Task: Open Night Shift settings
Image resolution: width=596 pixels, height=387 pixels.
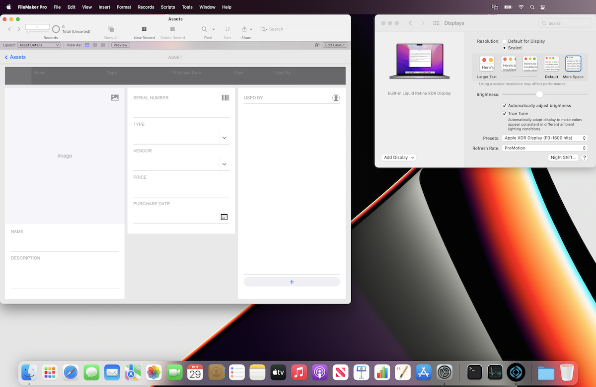Action: 562,157
